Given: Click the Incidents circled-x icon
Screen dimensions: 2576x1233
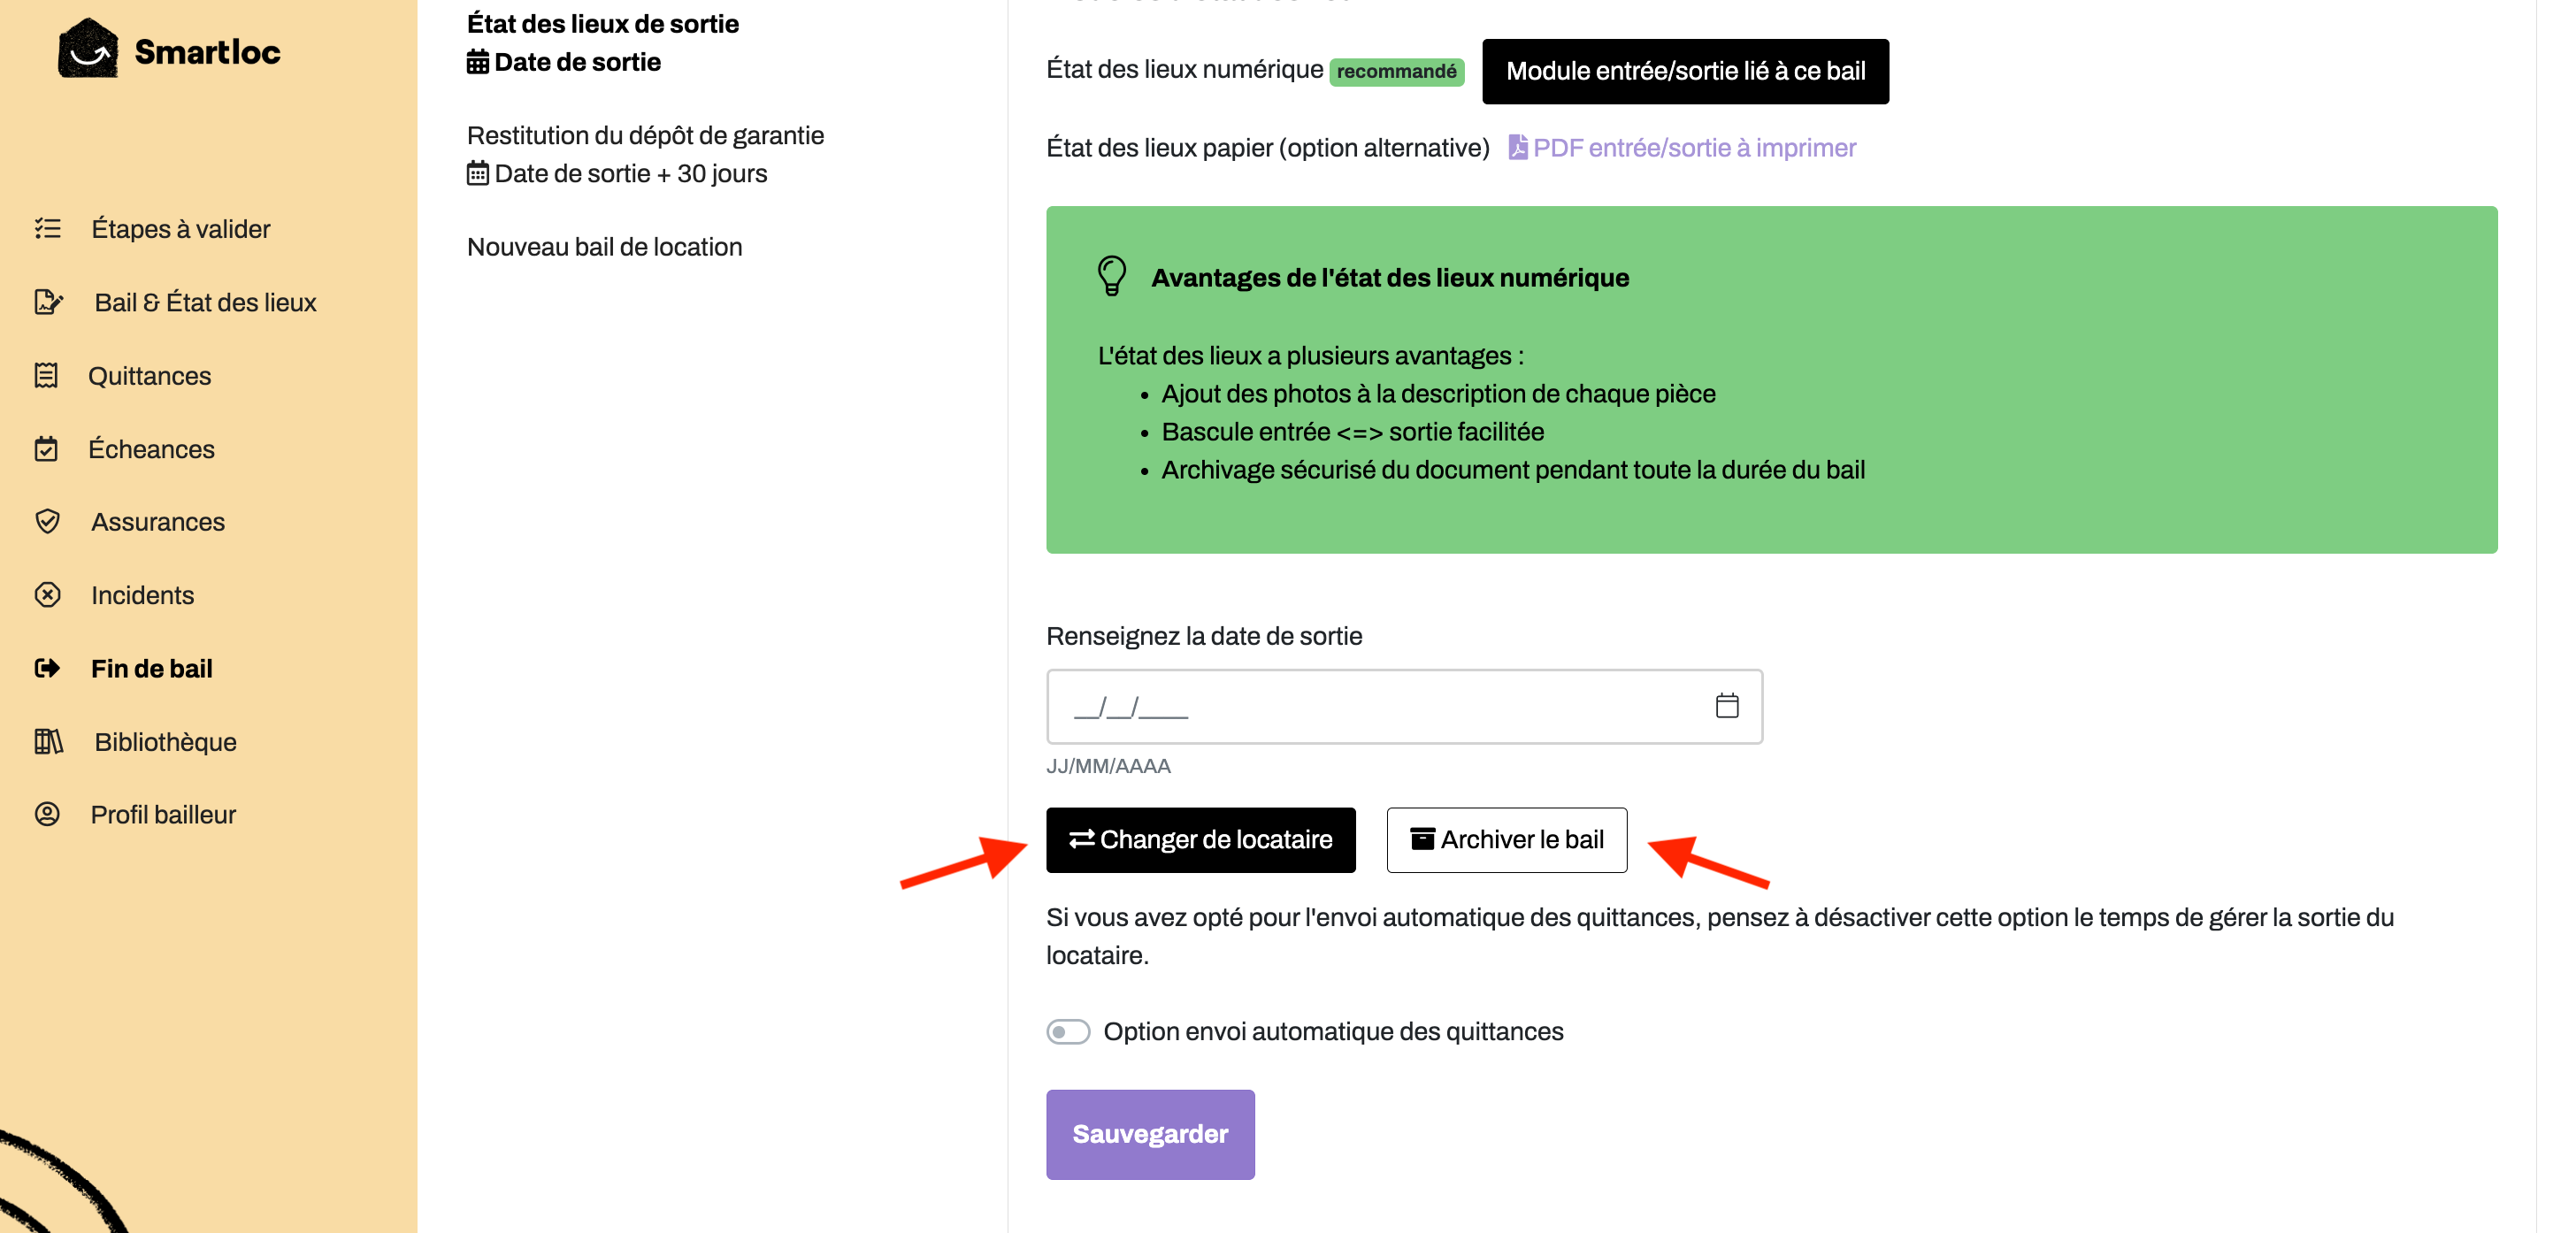Looking at the screenshot, I should click(x=47, y=595).
